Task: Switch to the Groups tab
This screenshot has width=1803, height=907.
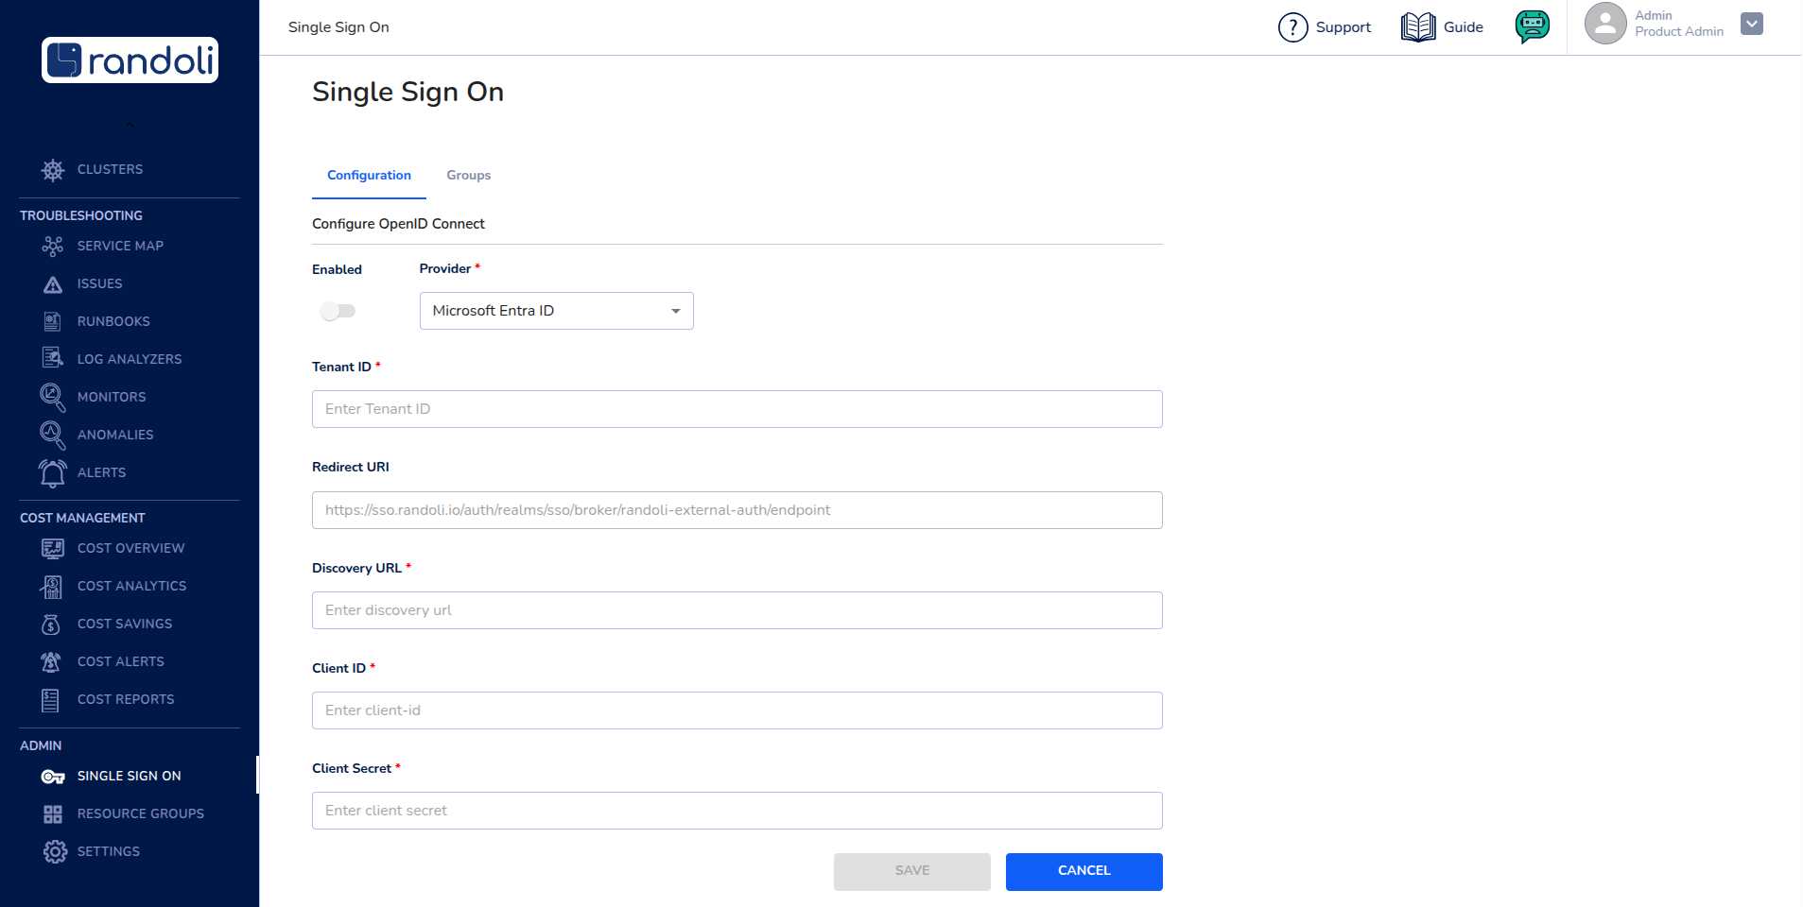Action: [468, 175]
